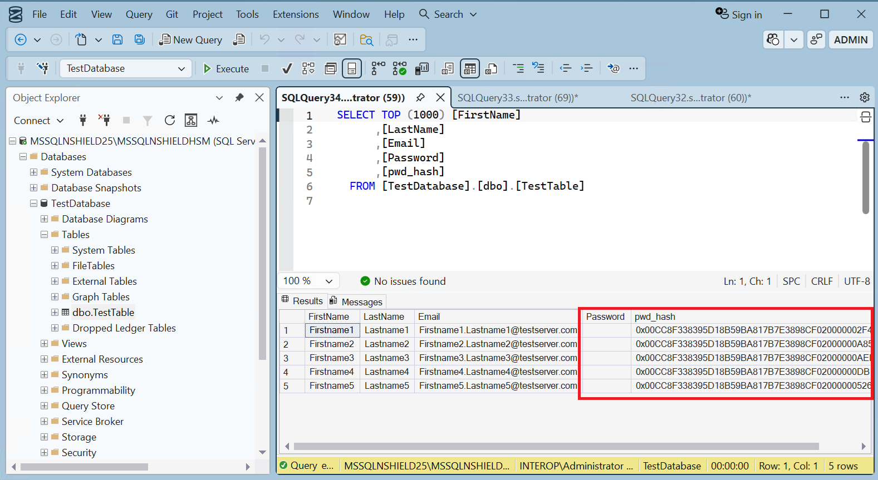The height and width of the screenshot is (480, 878).
Task: Expand the Programmability node
Action: 44,390
